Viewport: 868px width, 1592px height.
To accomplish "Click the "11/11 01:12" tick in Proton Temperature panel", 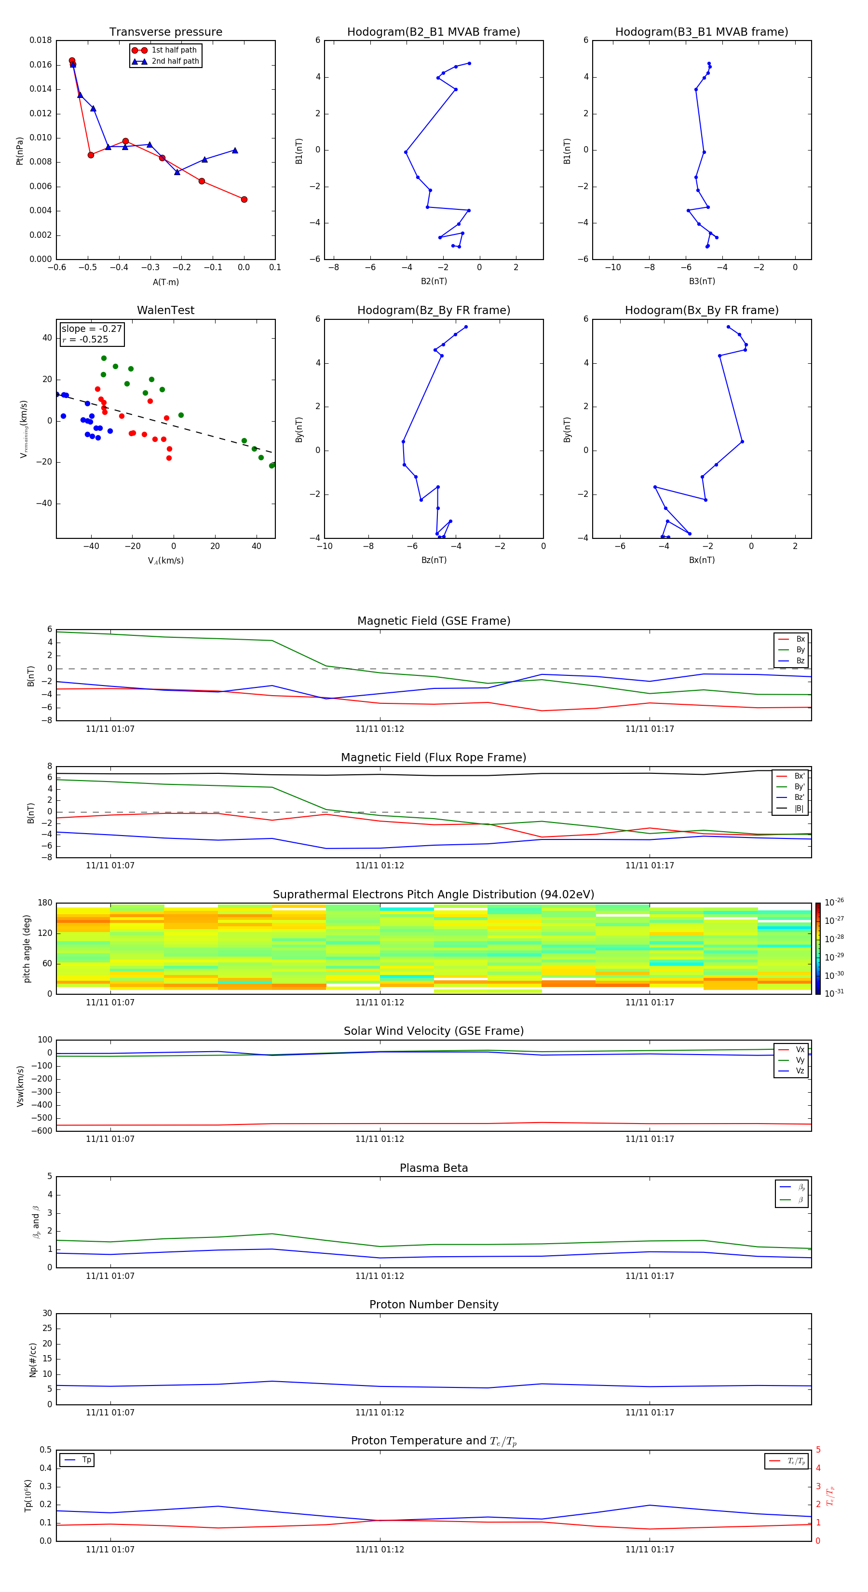I will [380, 1550].
